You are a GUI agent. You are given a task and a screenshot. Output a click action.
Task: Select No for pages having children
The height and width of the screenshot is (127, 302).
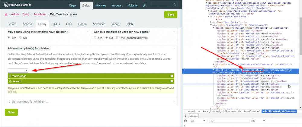coord(20,38)
